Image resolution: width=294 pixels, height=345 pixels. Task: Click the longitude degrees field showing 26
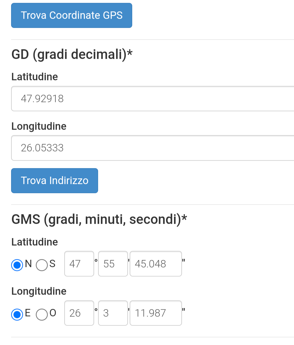[x=79, y=313]
